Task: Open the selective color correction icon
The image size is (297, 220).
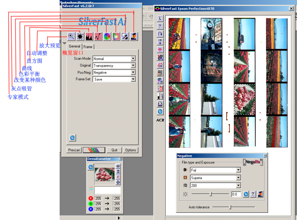Action: point(116,36)
